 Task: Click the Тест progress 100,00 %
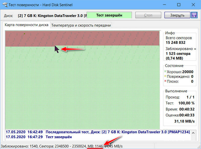tap(186, 103)
